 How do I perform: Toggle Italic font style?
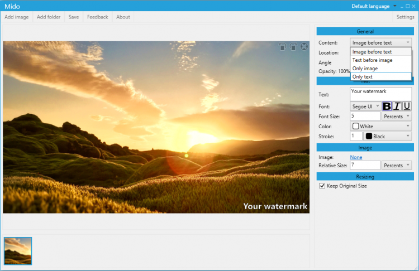397,106
